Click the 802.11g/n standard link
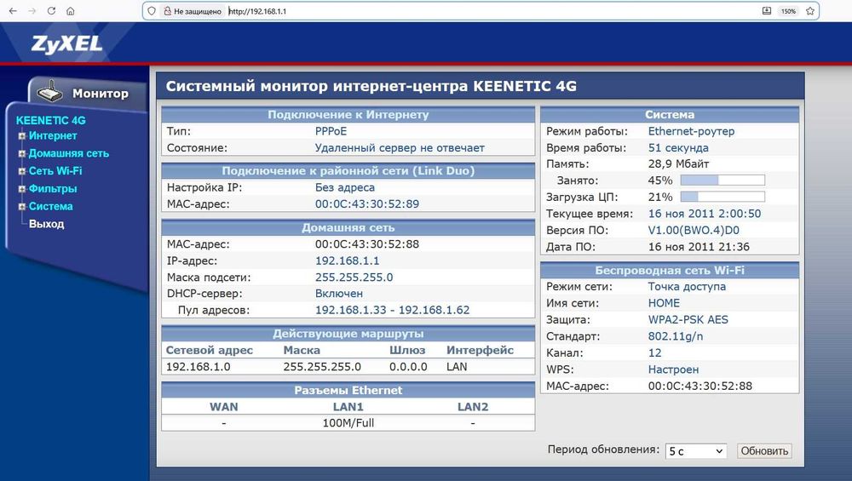The image size is (852, 481). point(676,336)
